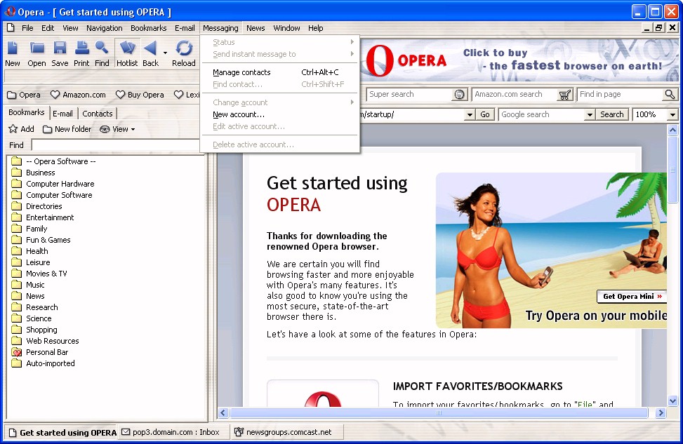Open the Buy Opera personal bar bookmark

140,95
